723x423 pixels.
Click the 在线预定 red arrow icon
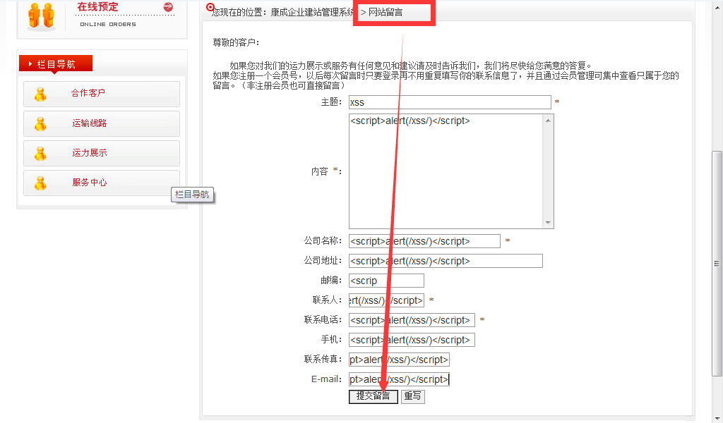[x=168, y=7]
